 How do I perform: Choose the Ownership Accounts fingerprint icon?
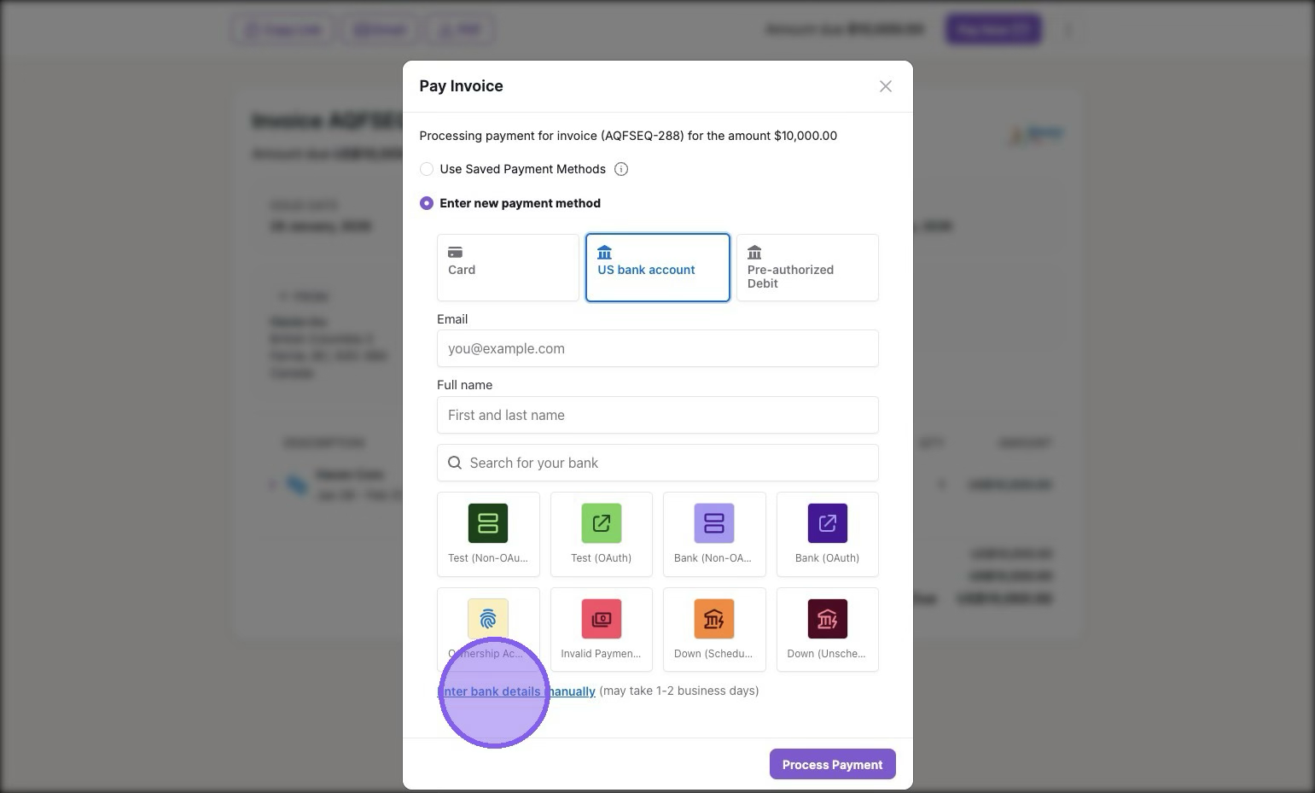coord(488,619)
